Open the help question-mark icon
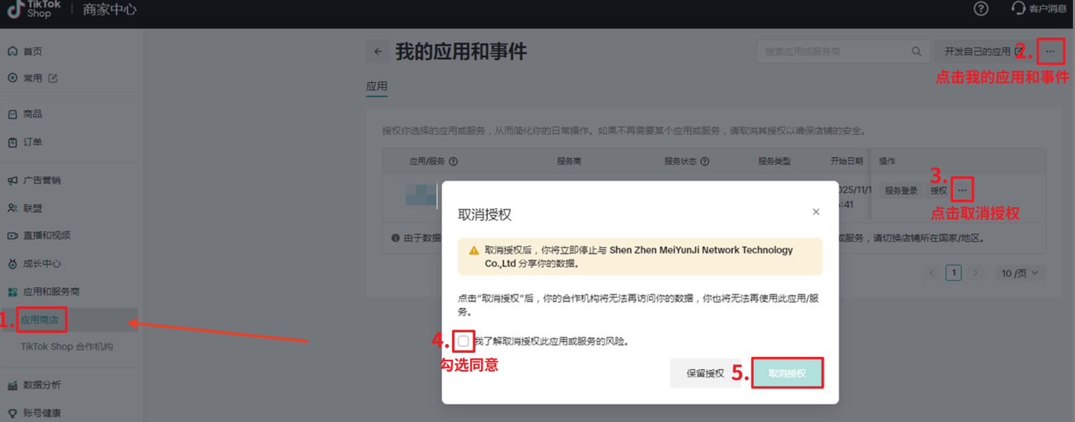The height and width of the screenshot is (422, 1075). click(981, 9)
